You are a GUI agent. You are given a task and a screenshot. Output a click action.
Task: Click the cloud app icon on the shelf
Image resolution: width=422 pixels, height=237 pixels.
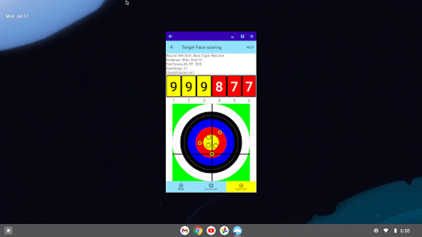point(237,231)
